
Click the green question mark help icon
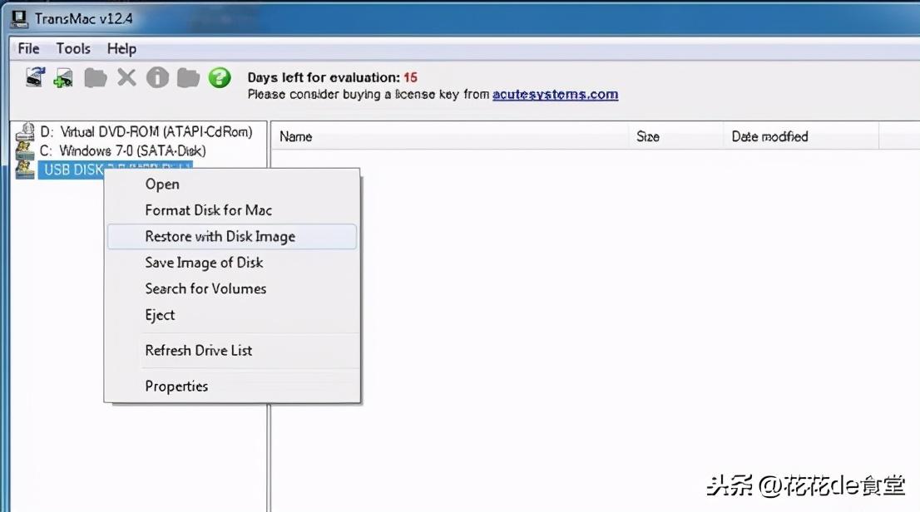(220, 77)
